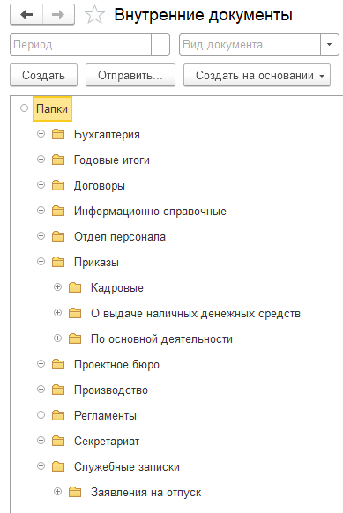
Task: Click the Вид документа field
Action: click(x=250, y=44)
